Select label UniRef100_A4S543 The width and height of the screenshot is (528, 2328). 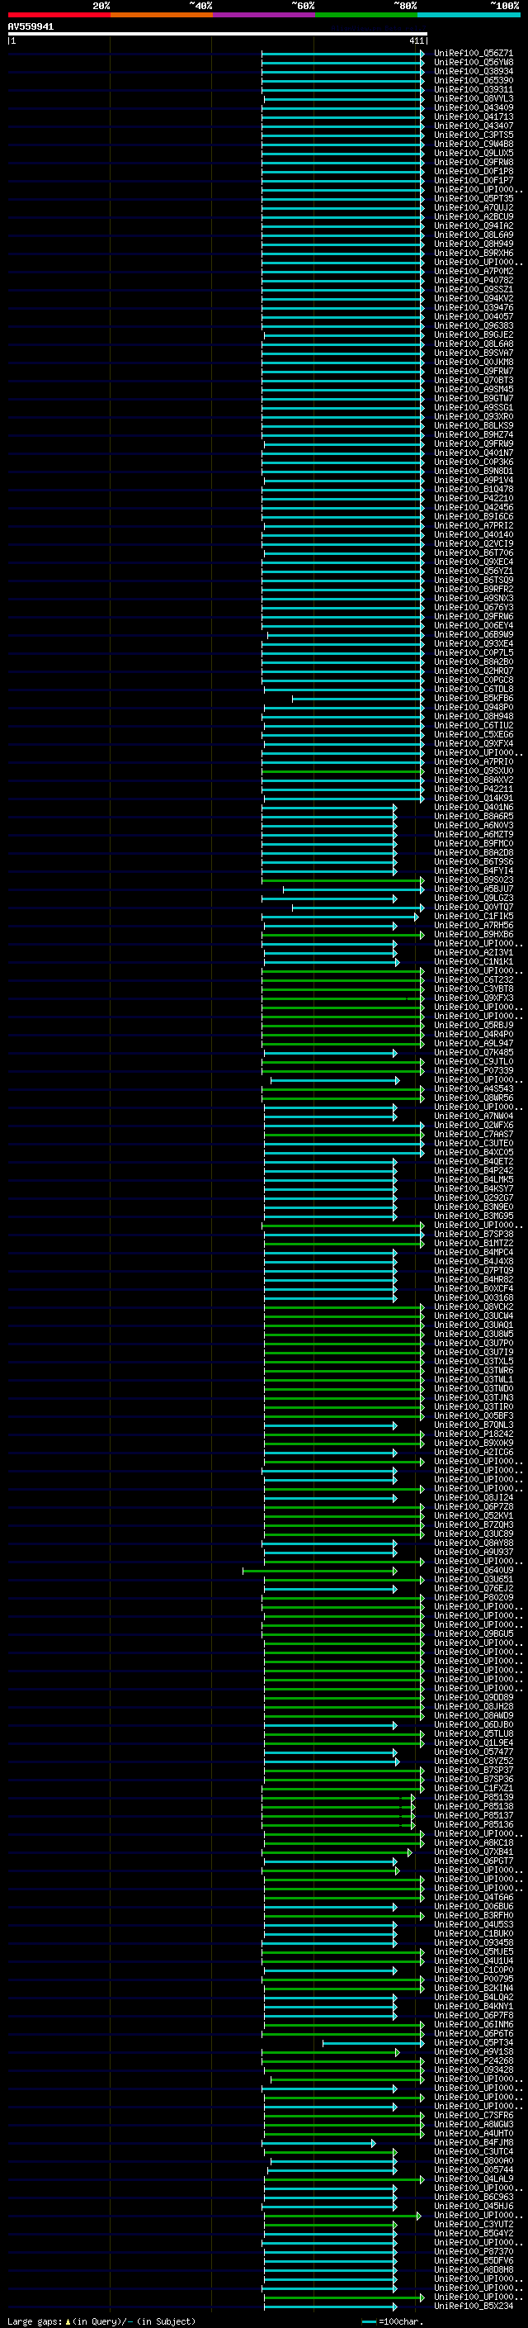coord(474,1088)
